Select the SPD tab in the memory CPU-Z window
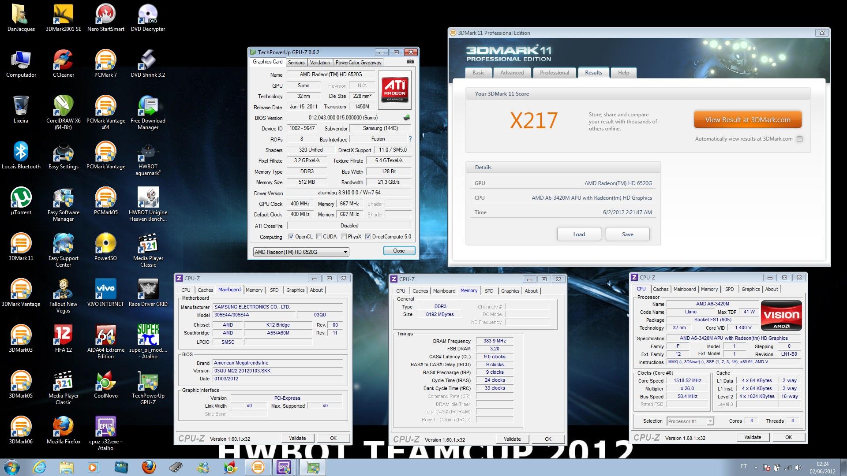847x476 pixels. coord(489,291)
